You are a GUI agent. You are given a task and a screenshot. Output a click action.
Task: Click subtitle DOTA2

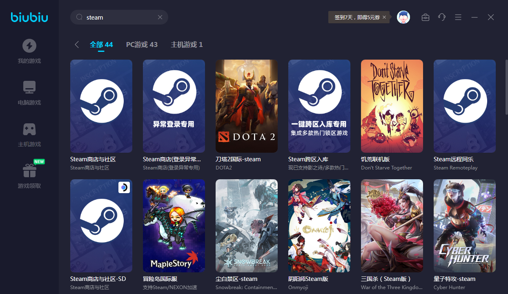[223, 168]
